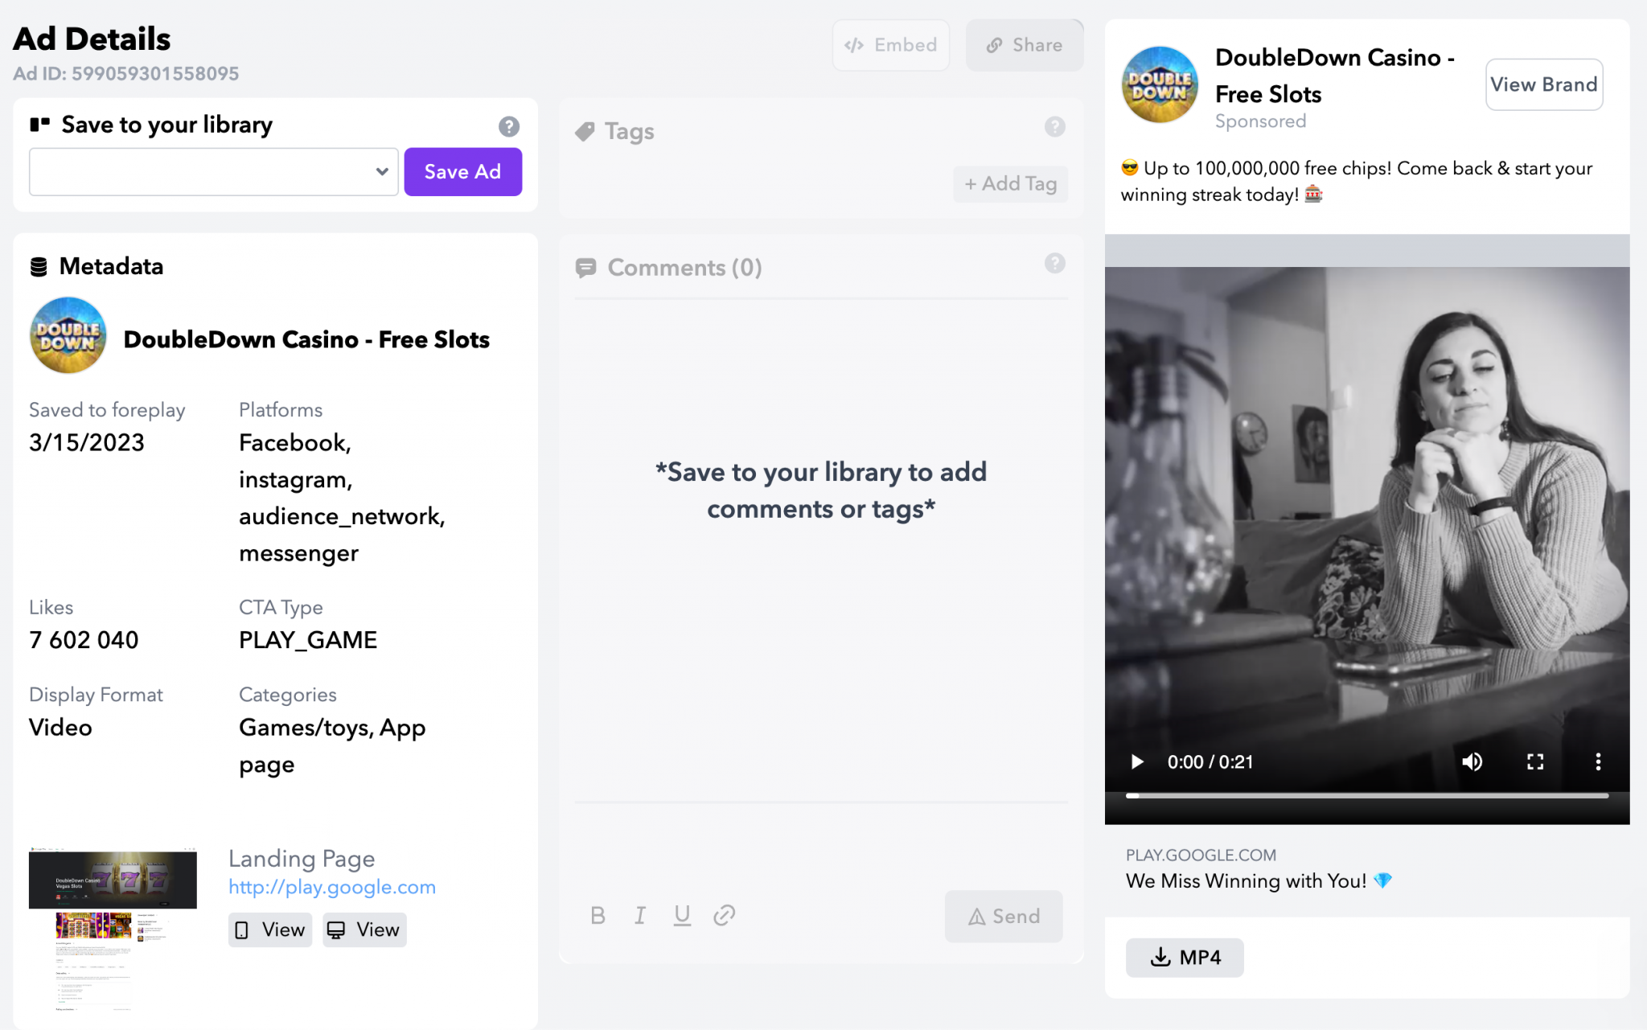Open help icon in Comments panel

pos(1055,263)
